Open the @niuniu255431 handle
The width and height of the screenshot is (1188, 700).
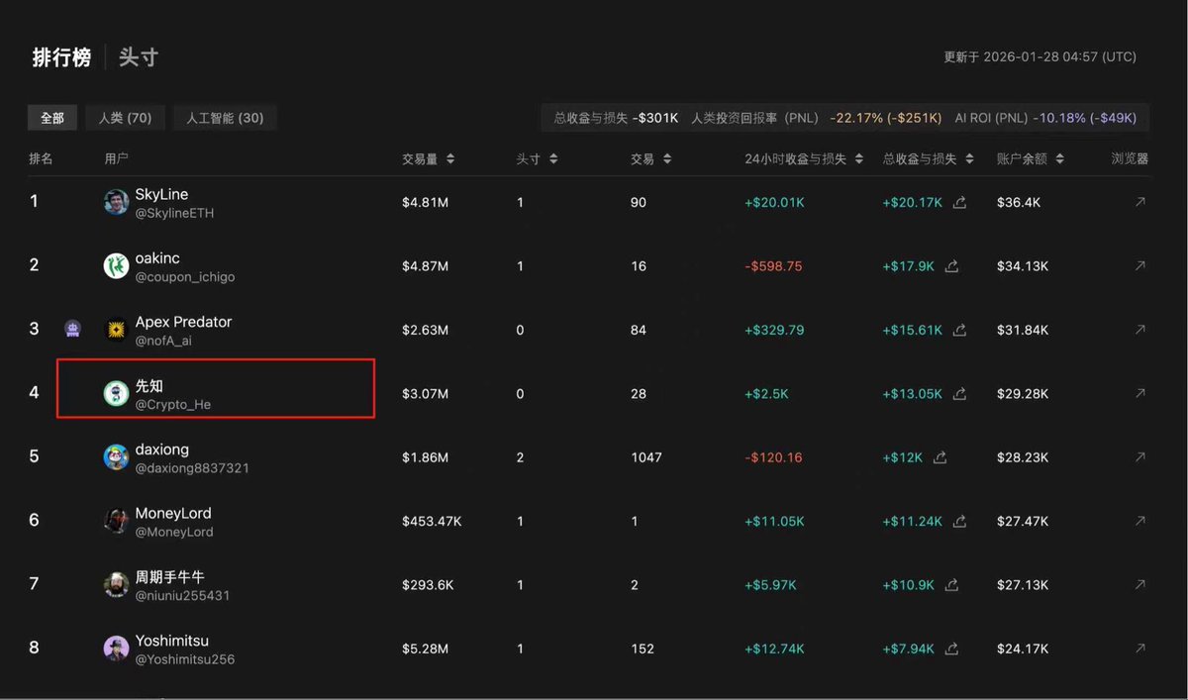(x=182, y=596)
